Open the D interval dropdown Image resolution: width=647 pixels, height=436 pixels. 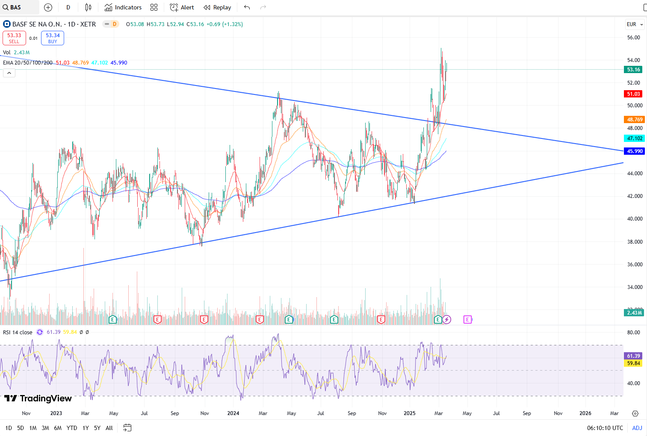68,7
